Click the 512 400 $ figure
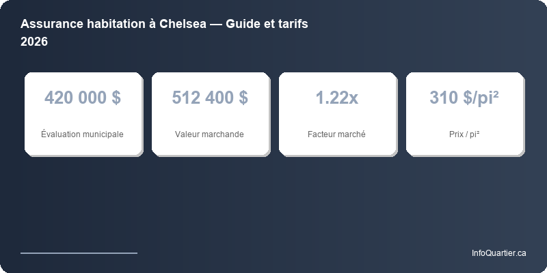547x273 pixels. [210, 98]
